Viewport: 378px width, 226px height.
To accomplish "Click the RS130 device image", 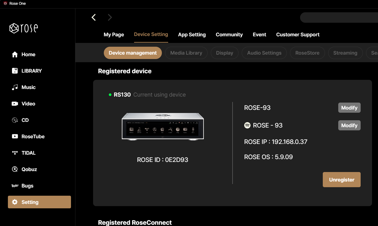I will 163,126.
